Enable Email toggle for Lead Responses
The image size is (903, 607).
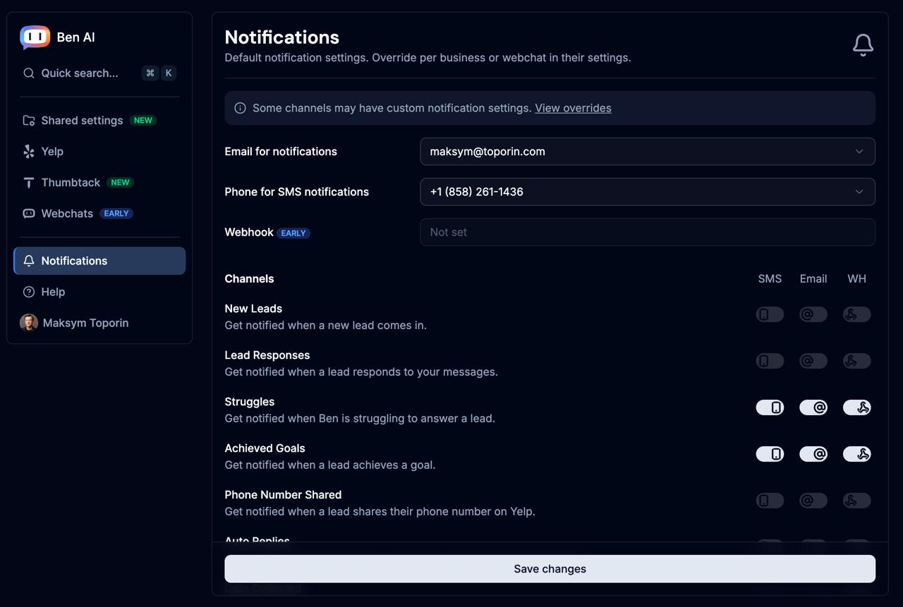point(813,361)
